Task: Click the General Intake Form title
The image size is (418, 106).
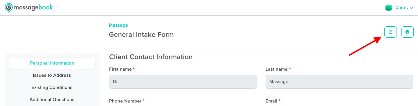Action: tap(141, 34)
